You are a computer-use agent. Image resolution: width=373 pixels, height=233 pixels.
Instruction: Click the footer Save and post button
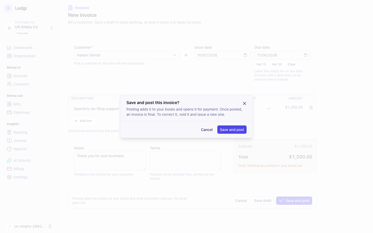point(294,201)
